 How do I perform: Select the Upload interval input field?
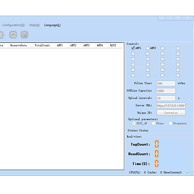pyautogui.click(x=166, y=98)
